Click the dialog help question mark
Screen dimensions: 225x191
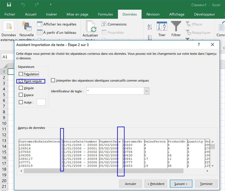coord(199,45)
